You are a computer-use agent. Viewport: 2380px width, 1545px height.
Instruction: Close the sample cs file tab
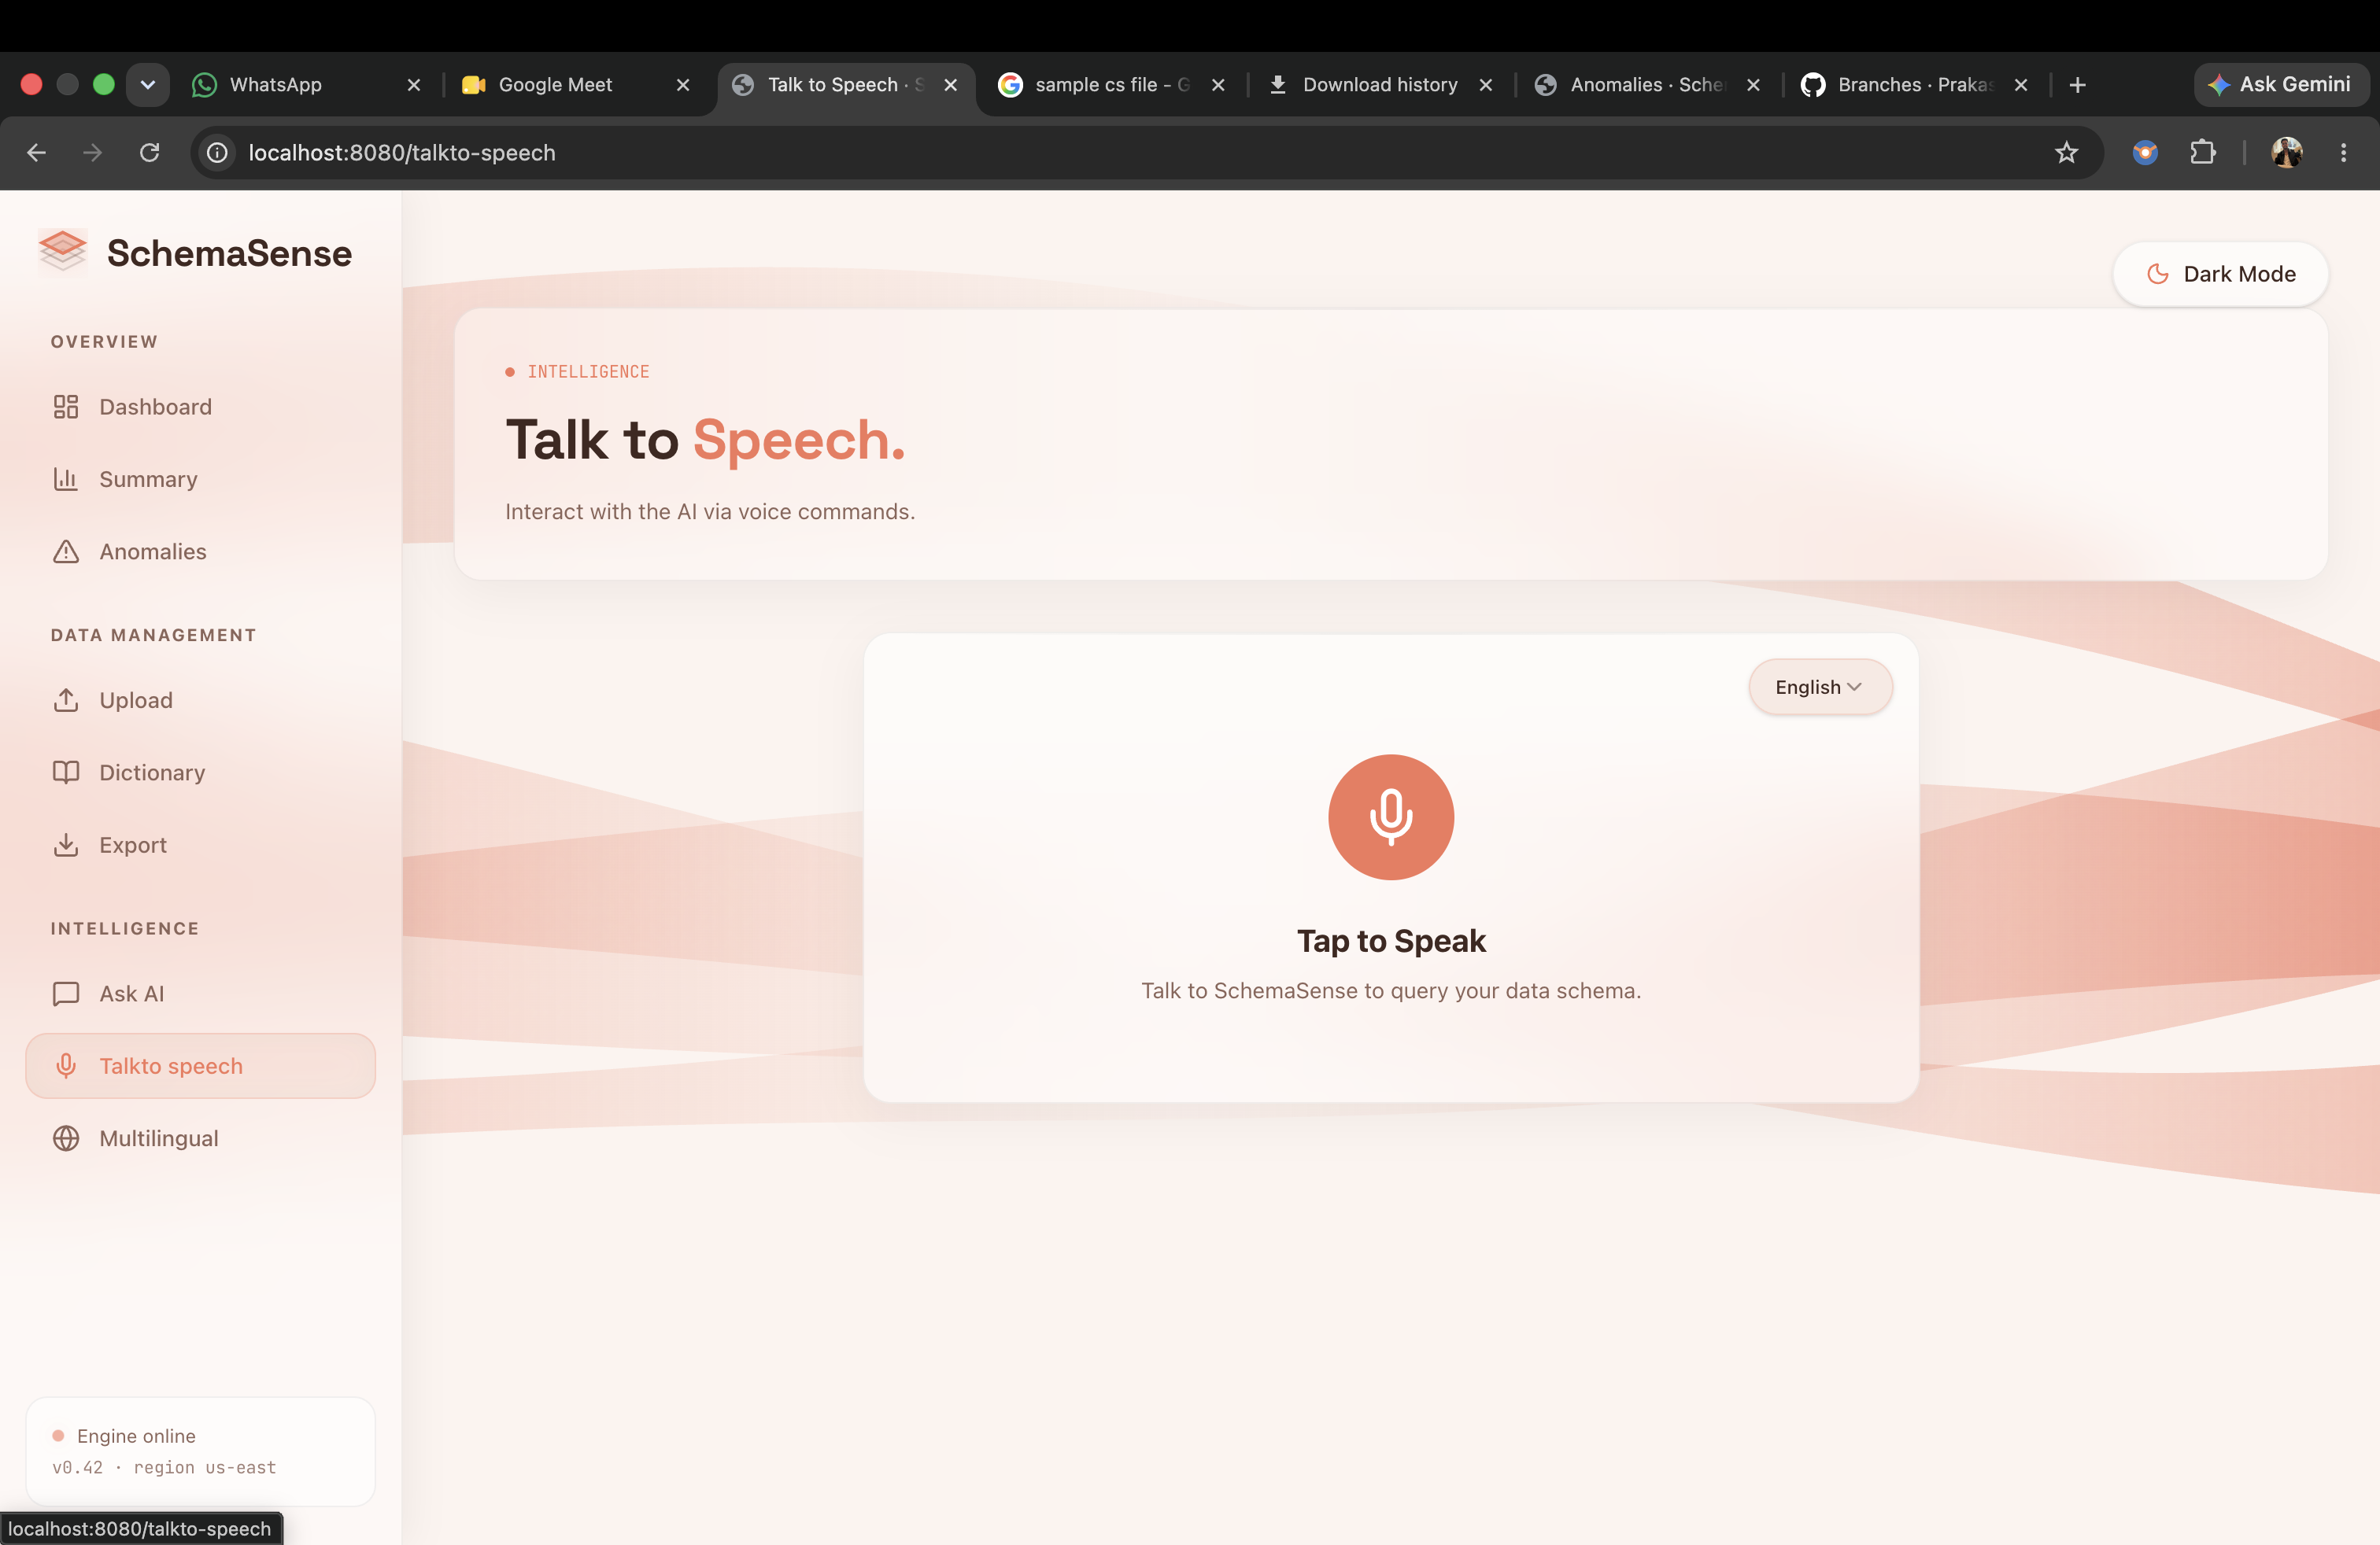1218,85
